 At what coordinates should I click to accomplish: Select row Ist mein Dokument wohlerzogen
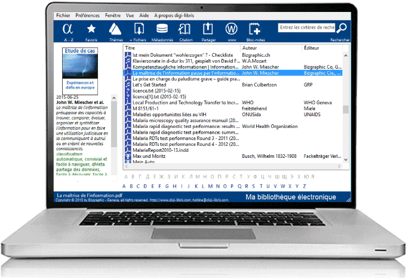233,55
